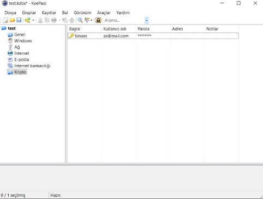This screenshot has height=199, width=263.
Task: Sort by the Kullanıcı adı column header
Action: 119,29
